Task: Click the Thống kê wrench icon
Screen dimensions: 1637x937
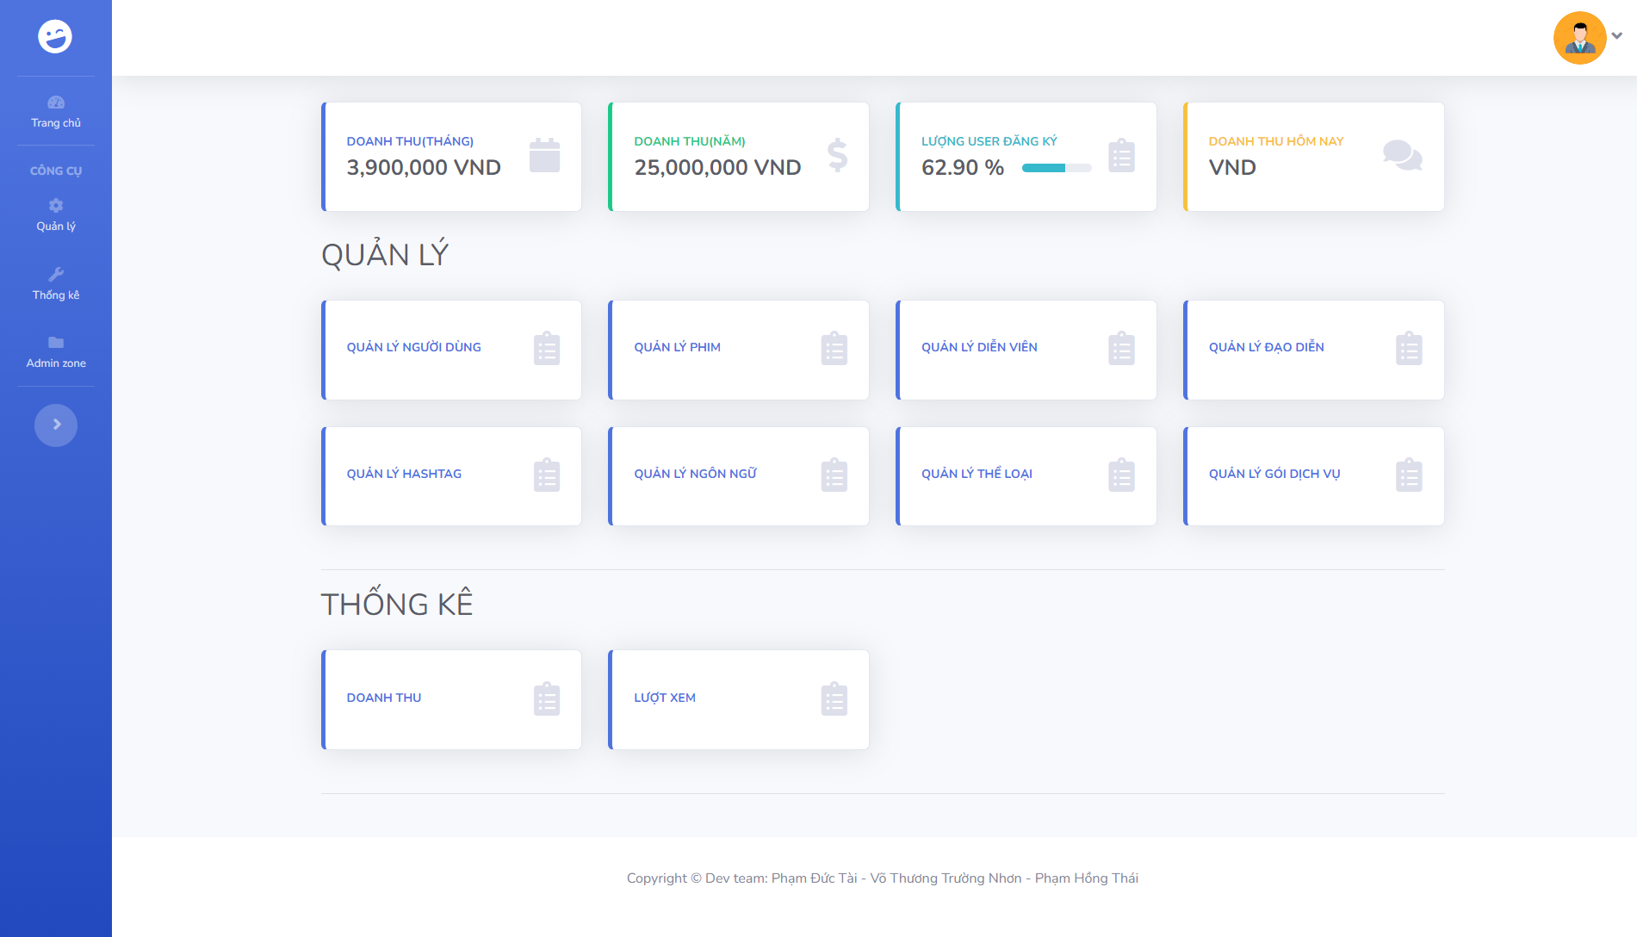Action: coord(56,274)
